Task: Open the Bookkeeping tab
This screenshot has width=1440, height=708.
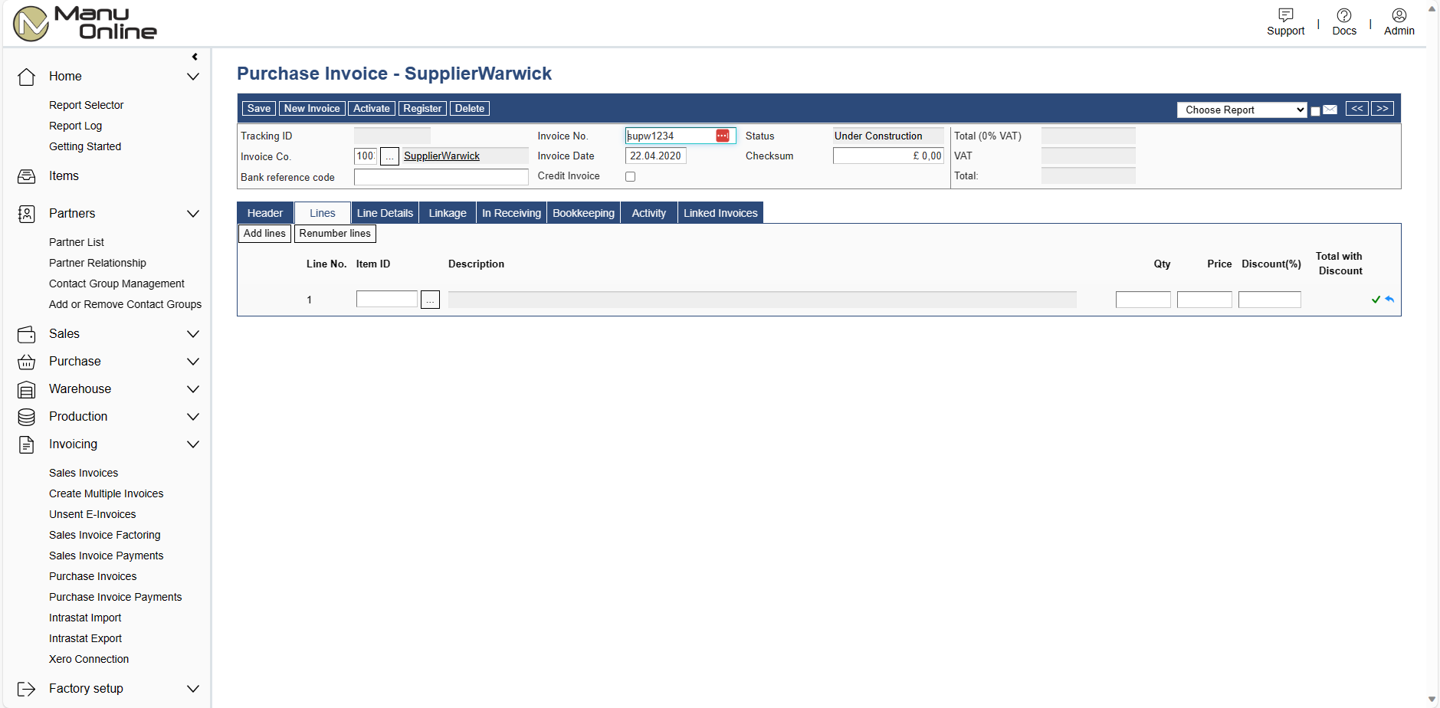Action: pyautogui.click(x=583, y=213)
